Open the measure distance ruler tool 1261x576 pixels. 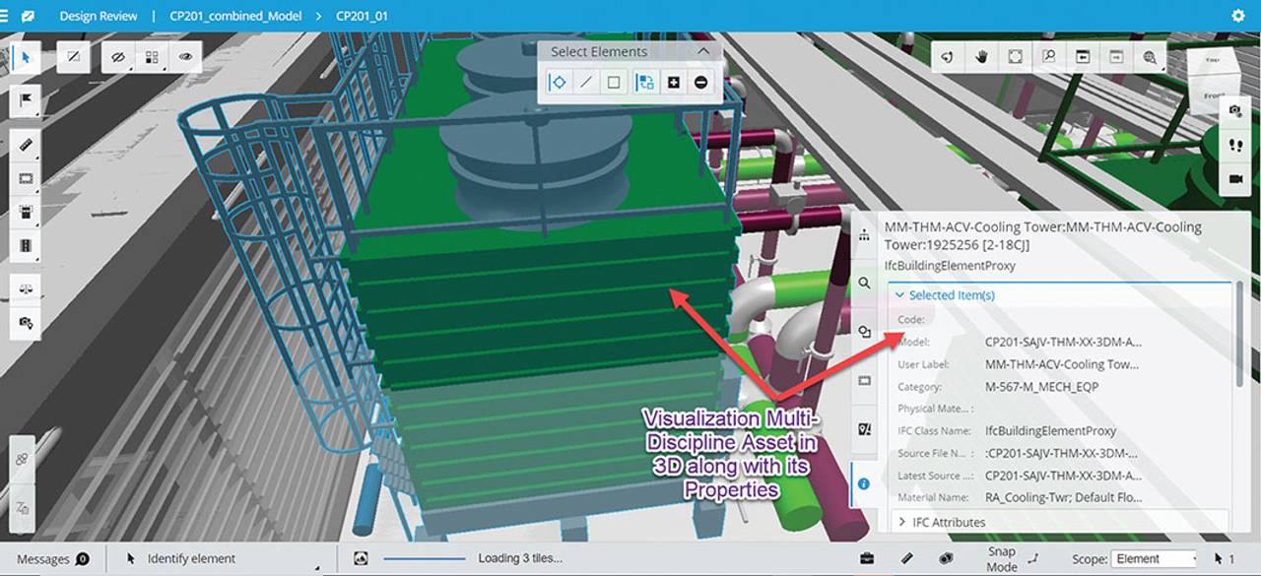tap(26, 145)
